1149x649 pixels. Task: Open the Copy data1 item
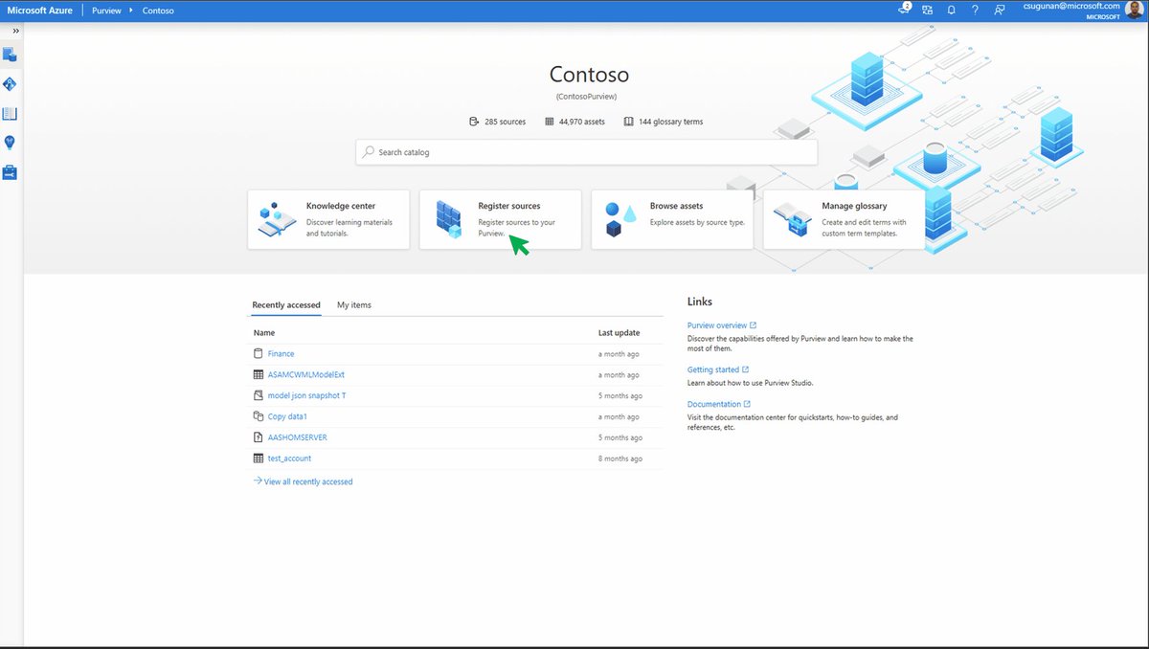(x=287, y=417)
